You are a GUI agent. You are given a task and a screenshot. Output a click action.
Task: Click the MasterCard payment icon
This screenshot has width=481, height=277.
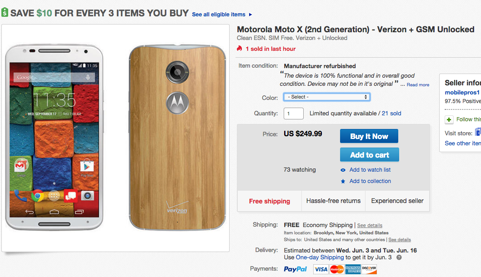(337, 269)
